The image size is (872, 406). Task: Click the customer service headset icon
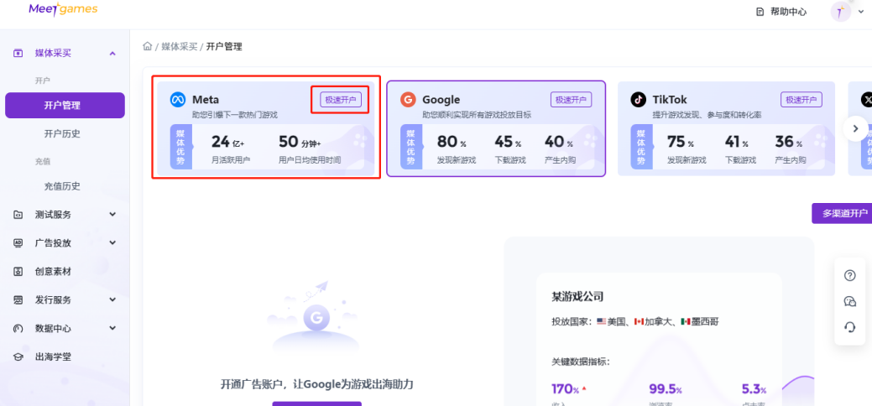coord(849,327)
